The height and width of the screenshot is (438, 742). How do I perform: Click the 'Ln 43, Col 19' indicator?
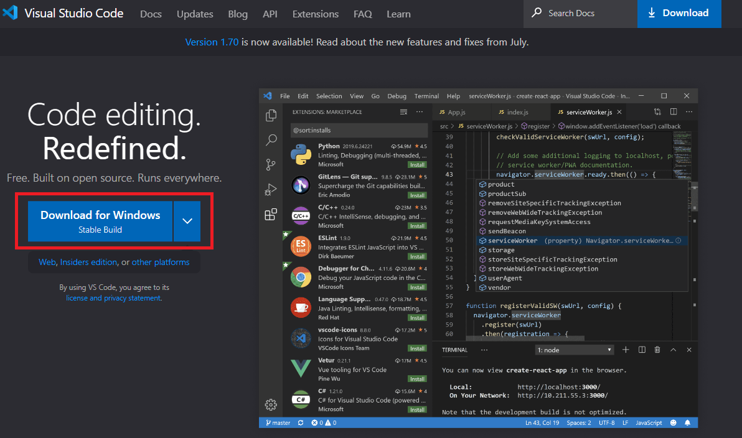[x=542, y=423]
